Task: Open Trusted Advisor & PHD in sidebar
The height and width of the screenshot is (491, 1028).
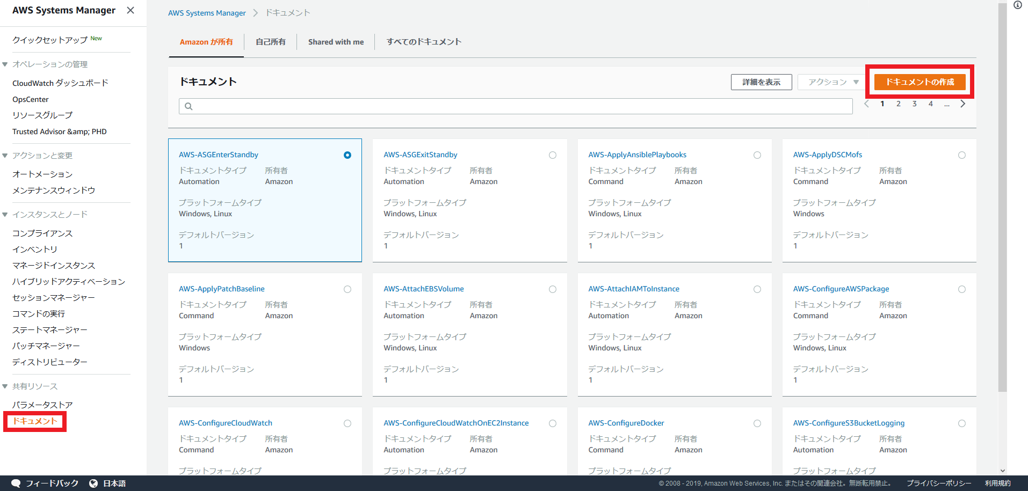Action: 60,131
